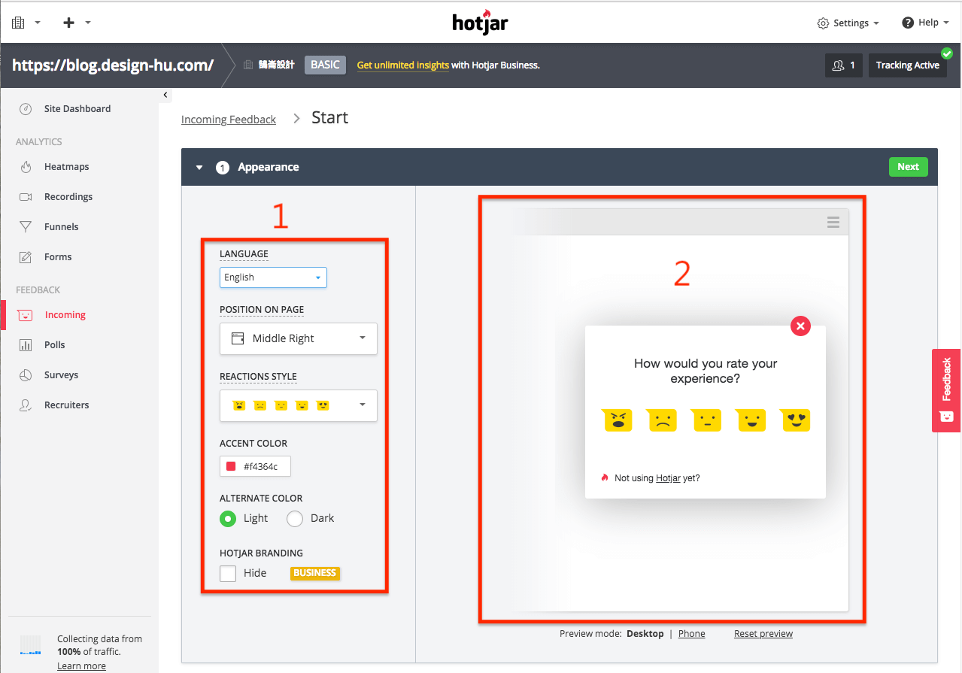Open Heatmaps in the sidebar
This screenshot has height=673, width=962.
pos(66,167)
